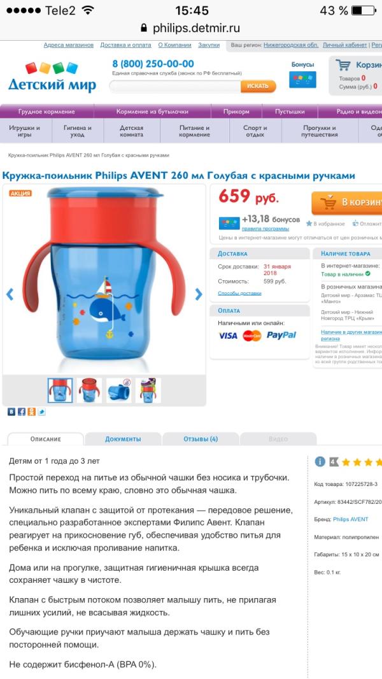The width and height of the screenshot is (382, 679).
Task: Select second cup thumbnail image
Action: [89, 390]
